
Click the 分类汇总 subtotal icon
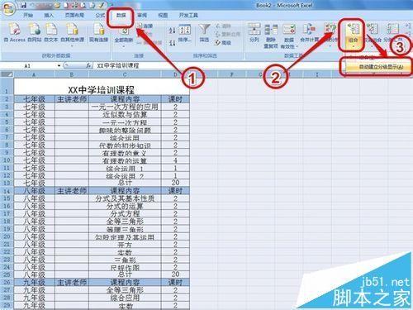click(392, 29)
